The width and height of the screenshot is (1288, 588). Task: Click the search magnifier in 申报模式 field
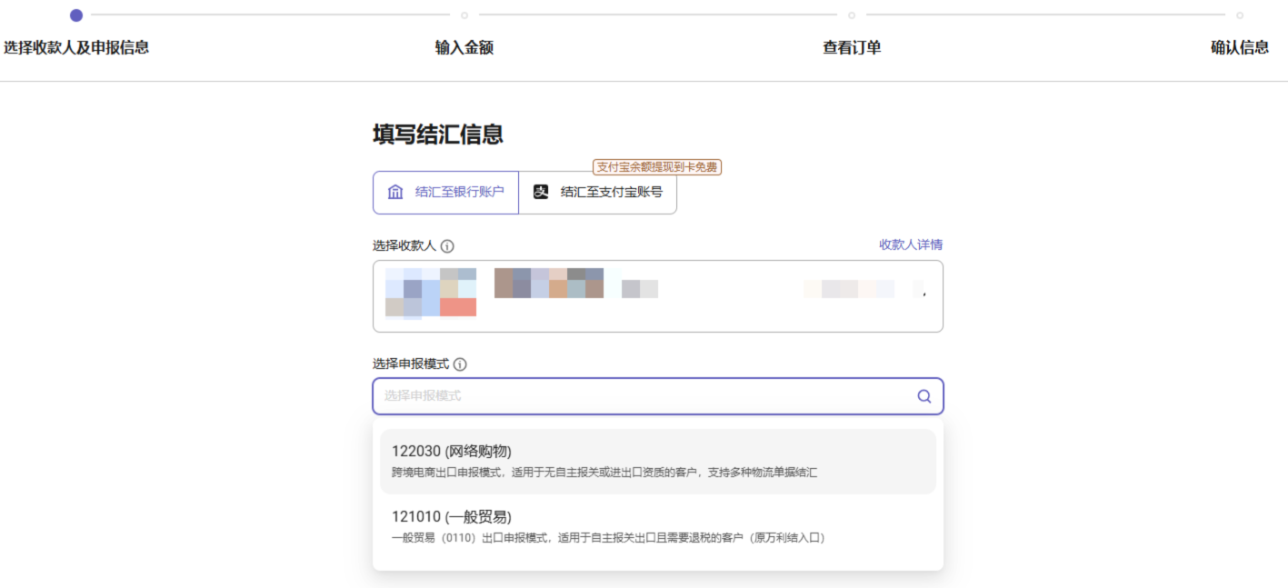tap(924, 396)
